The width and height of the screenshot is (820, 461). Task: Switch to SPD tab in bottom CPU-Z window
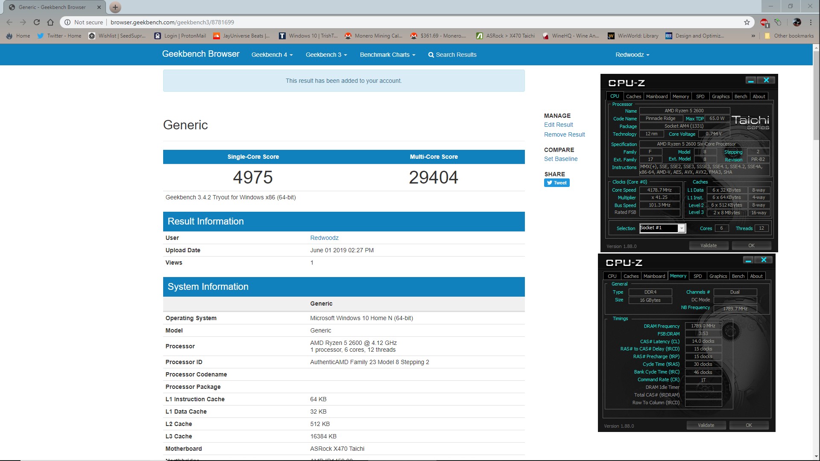(x=697, y=276)
